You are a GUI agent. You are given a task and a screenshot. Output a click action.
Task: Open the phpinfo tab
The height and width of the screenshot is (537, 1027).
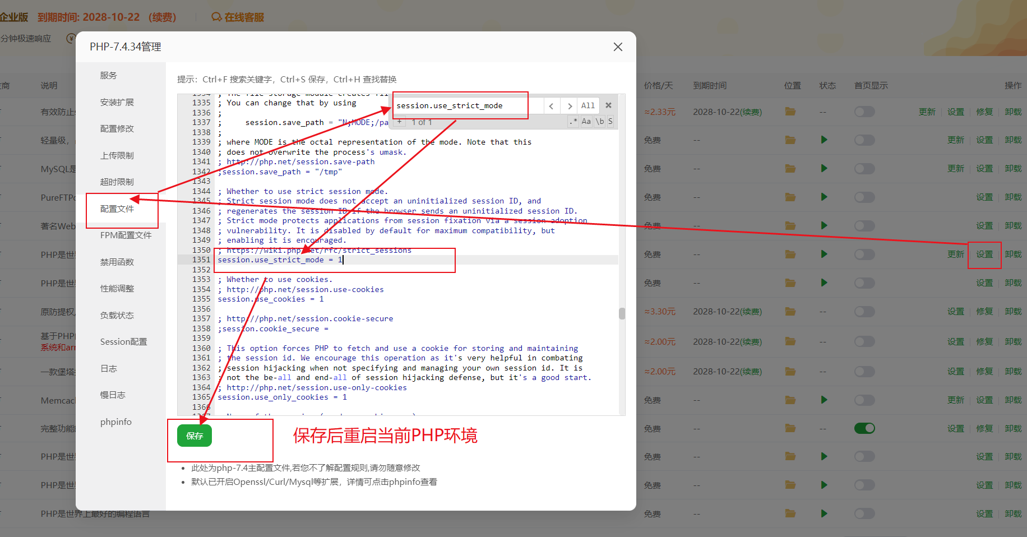(x=116, y=422)
